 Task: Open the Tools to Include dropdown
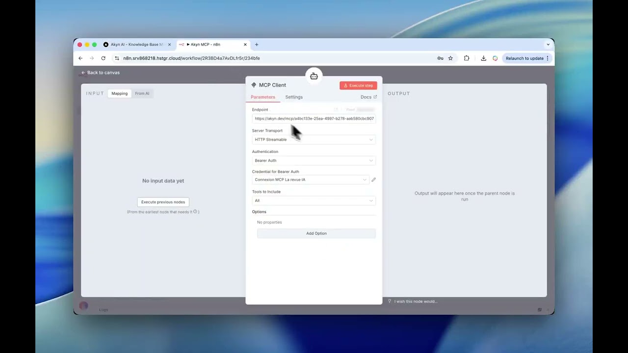314,201
